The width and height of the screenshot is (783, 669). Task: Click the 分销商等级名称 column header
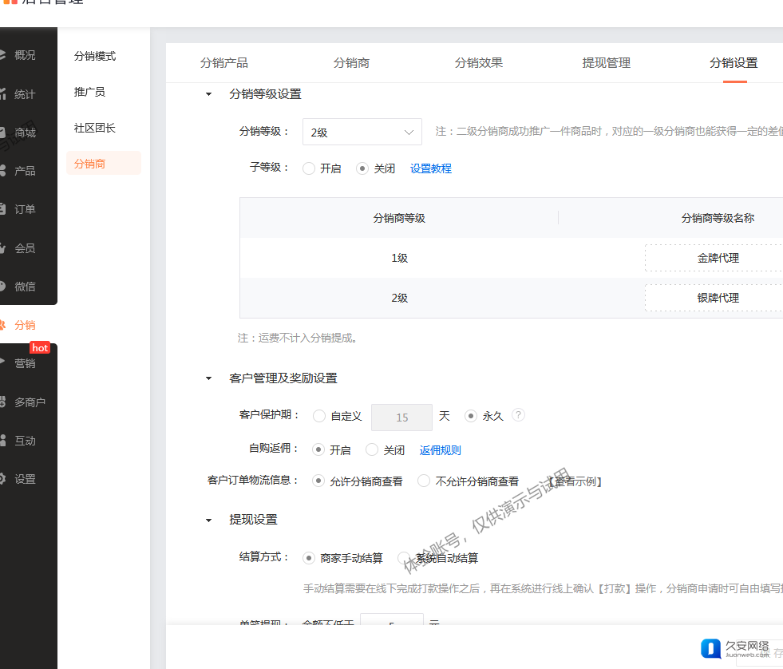point(718,218)
